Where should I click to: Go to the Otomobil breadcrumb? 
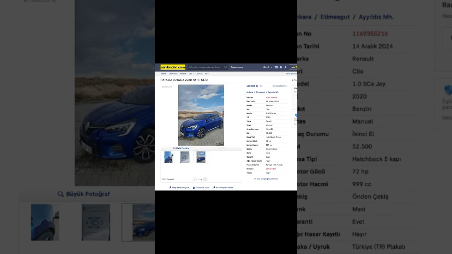(173, 74)
